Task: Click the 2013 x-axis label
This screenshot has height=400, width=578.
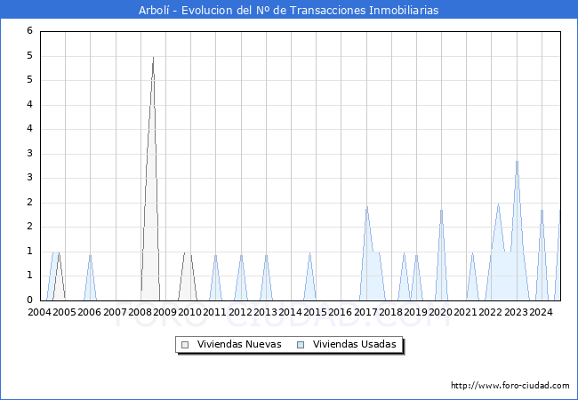Action: (265, 312)
